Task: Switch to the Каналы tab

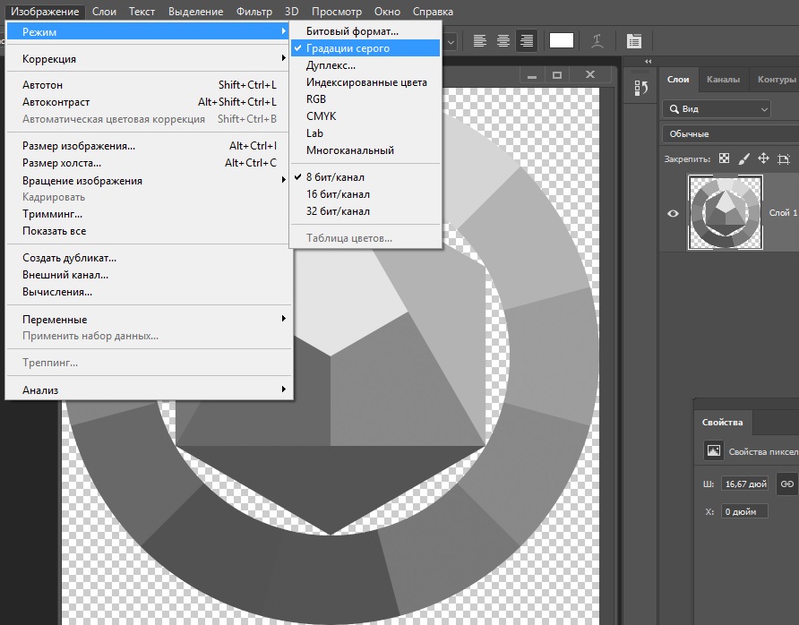Action: (723, 80)
